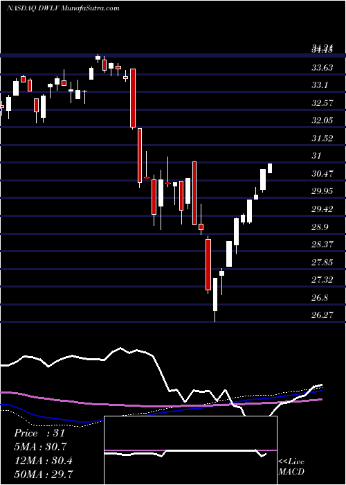
Task: Click the <<Live MACD label
Action: coord(291,467)
